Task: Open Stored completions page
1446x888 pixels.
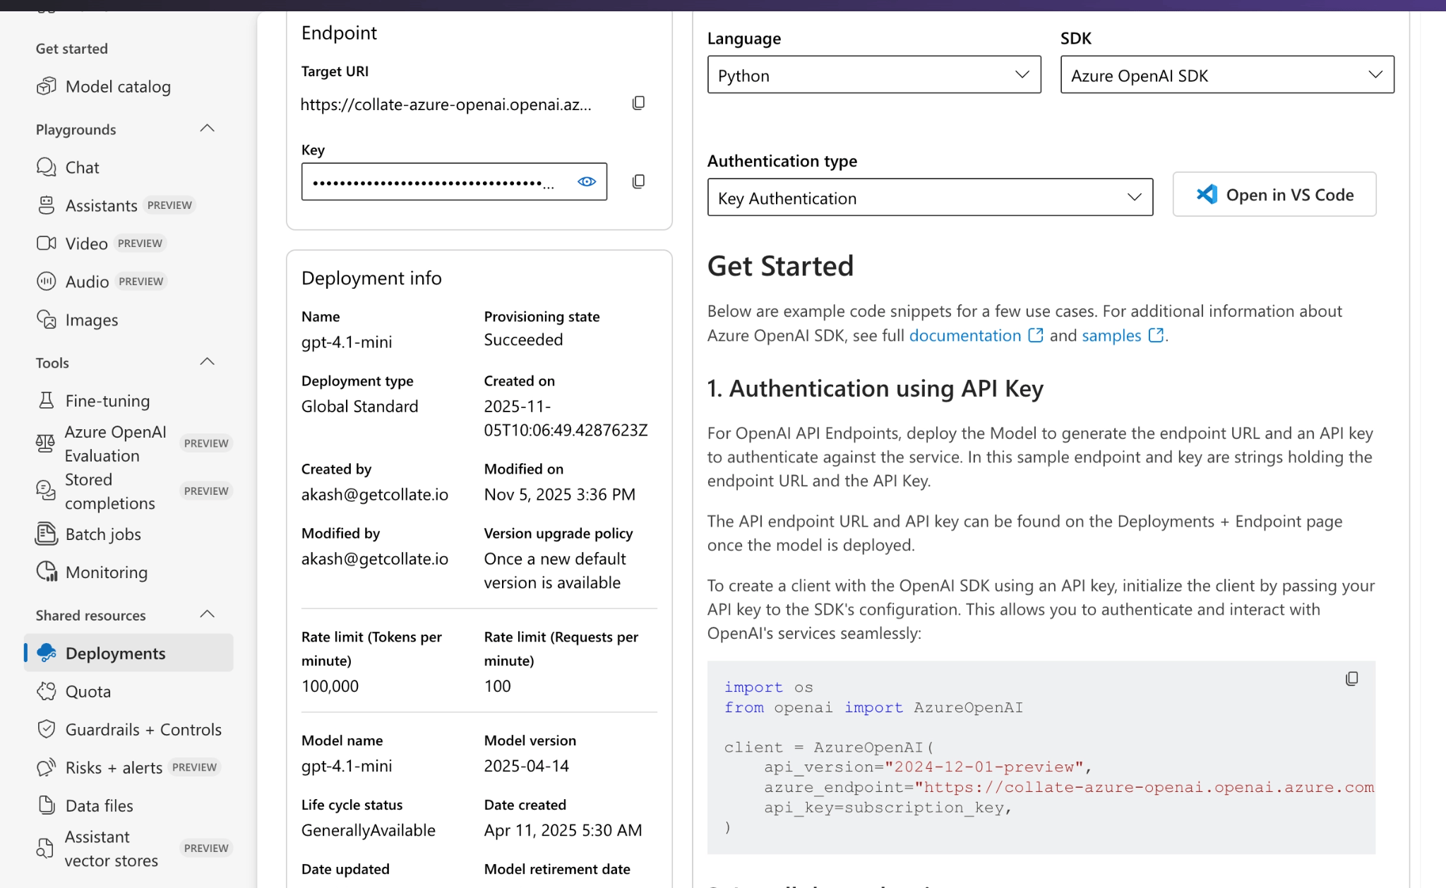Action: point(109,491)
